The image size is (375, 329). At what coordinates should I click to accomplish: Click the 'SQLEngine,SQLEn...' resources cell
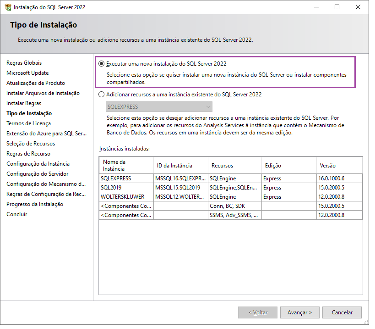point(235,188)
